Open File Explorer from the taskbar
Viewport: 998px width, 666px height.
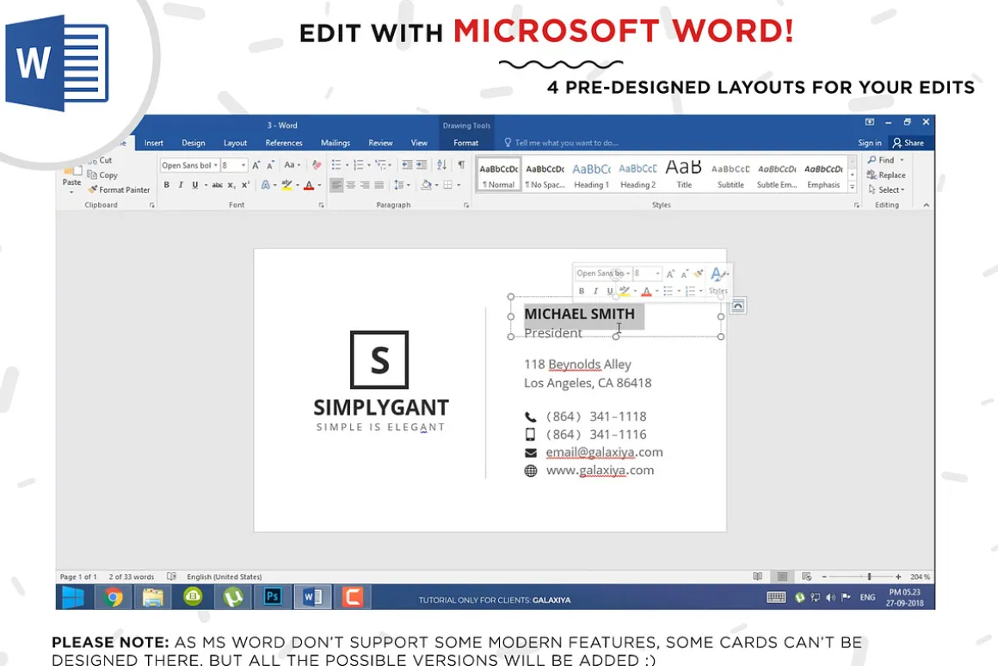pos(153,596)
